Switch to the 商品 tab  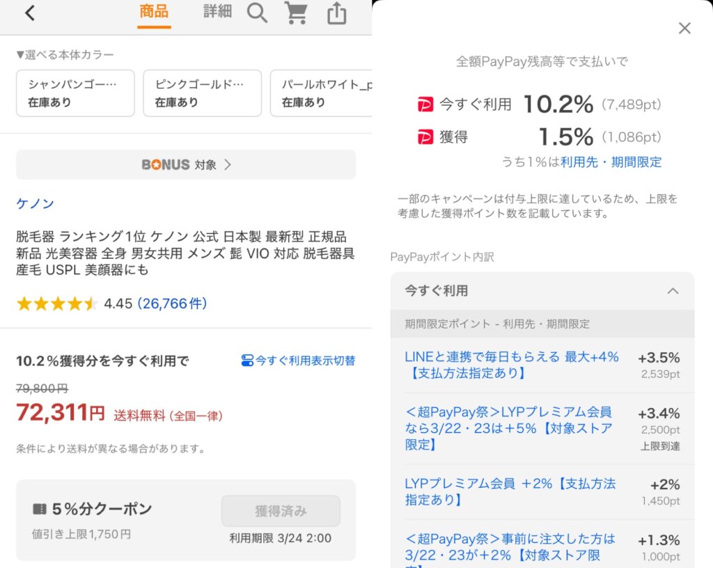pos(154,12)
